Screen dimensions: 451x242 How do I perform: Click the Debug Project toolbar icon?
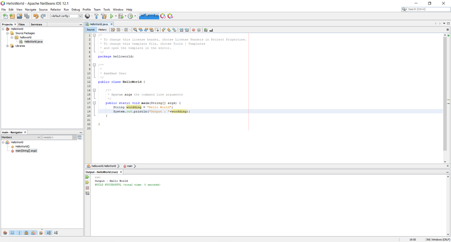pyautogui.click(x=121, y=16)
